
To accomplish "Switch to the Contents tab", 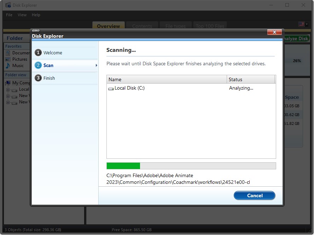I will [142, 26].
